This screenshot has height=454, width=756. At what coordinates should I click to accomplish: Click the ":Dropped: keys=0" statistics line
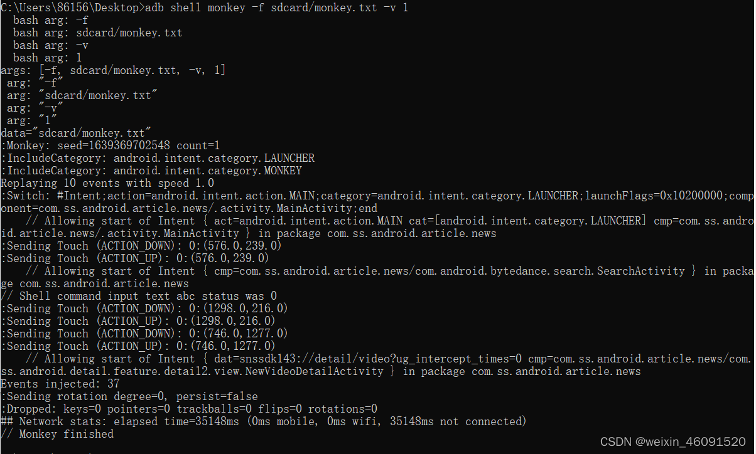point(188,409)
